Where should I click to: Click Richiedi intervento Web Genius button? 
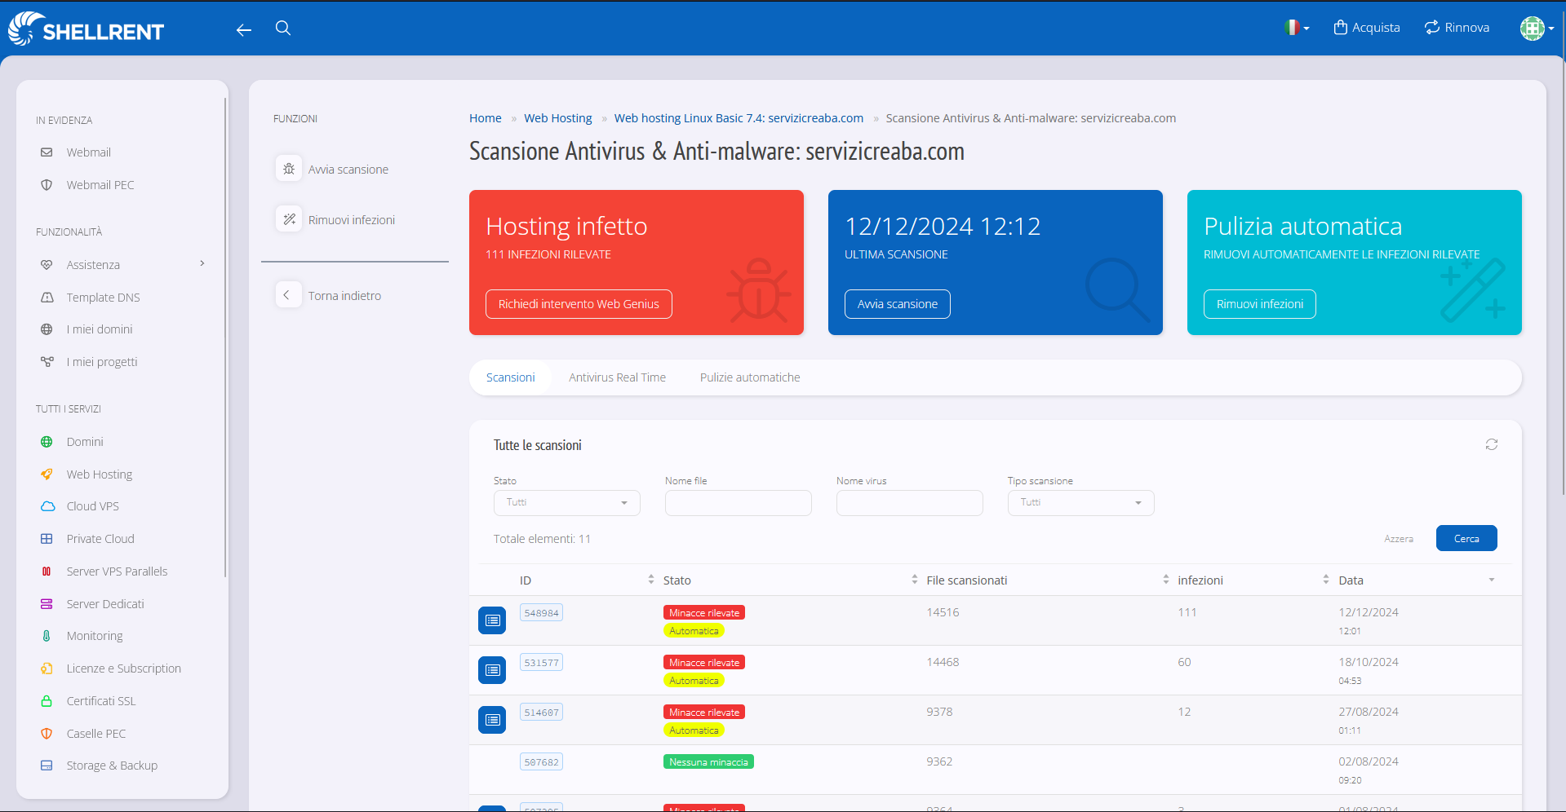coord(579,304)
